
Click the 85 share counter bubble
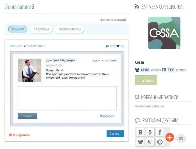pyautogui.click(x=181, y=139)
